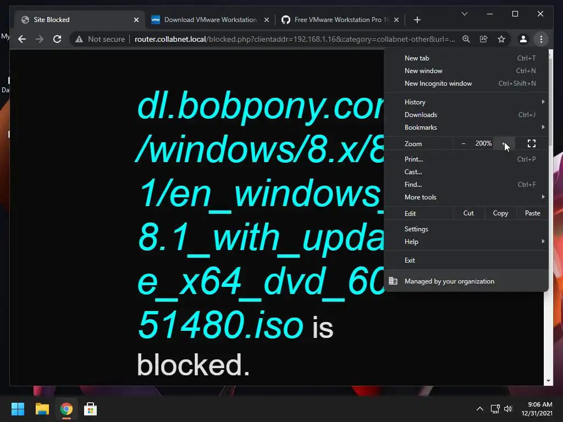
Task: Choose New window from the menu
Action: tap(466, 71)
